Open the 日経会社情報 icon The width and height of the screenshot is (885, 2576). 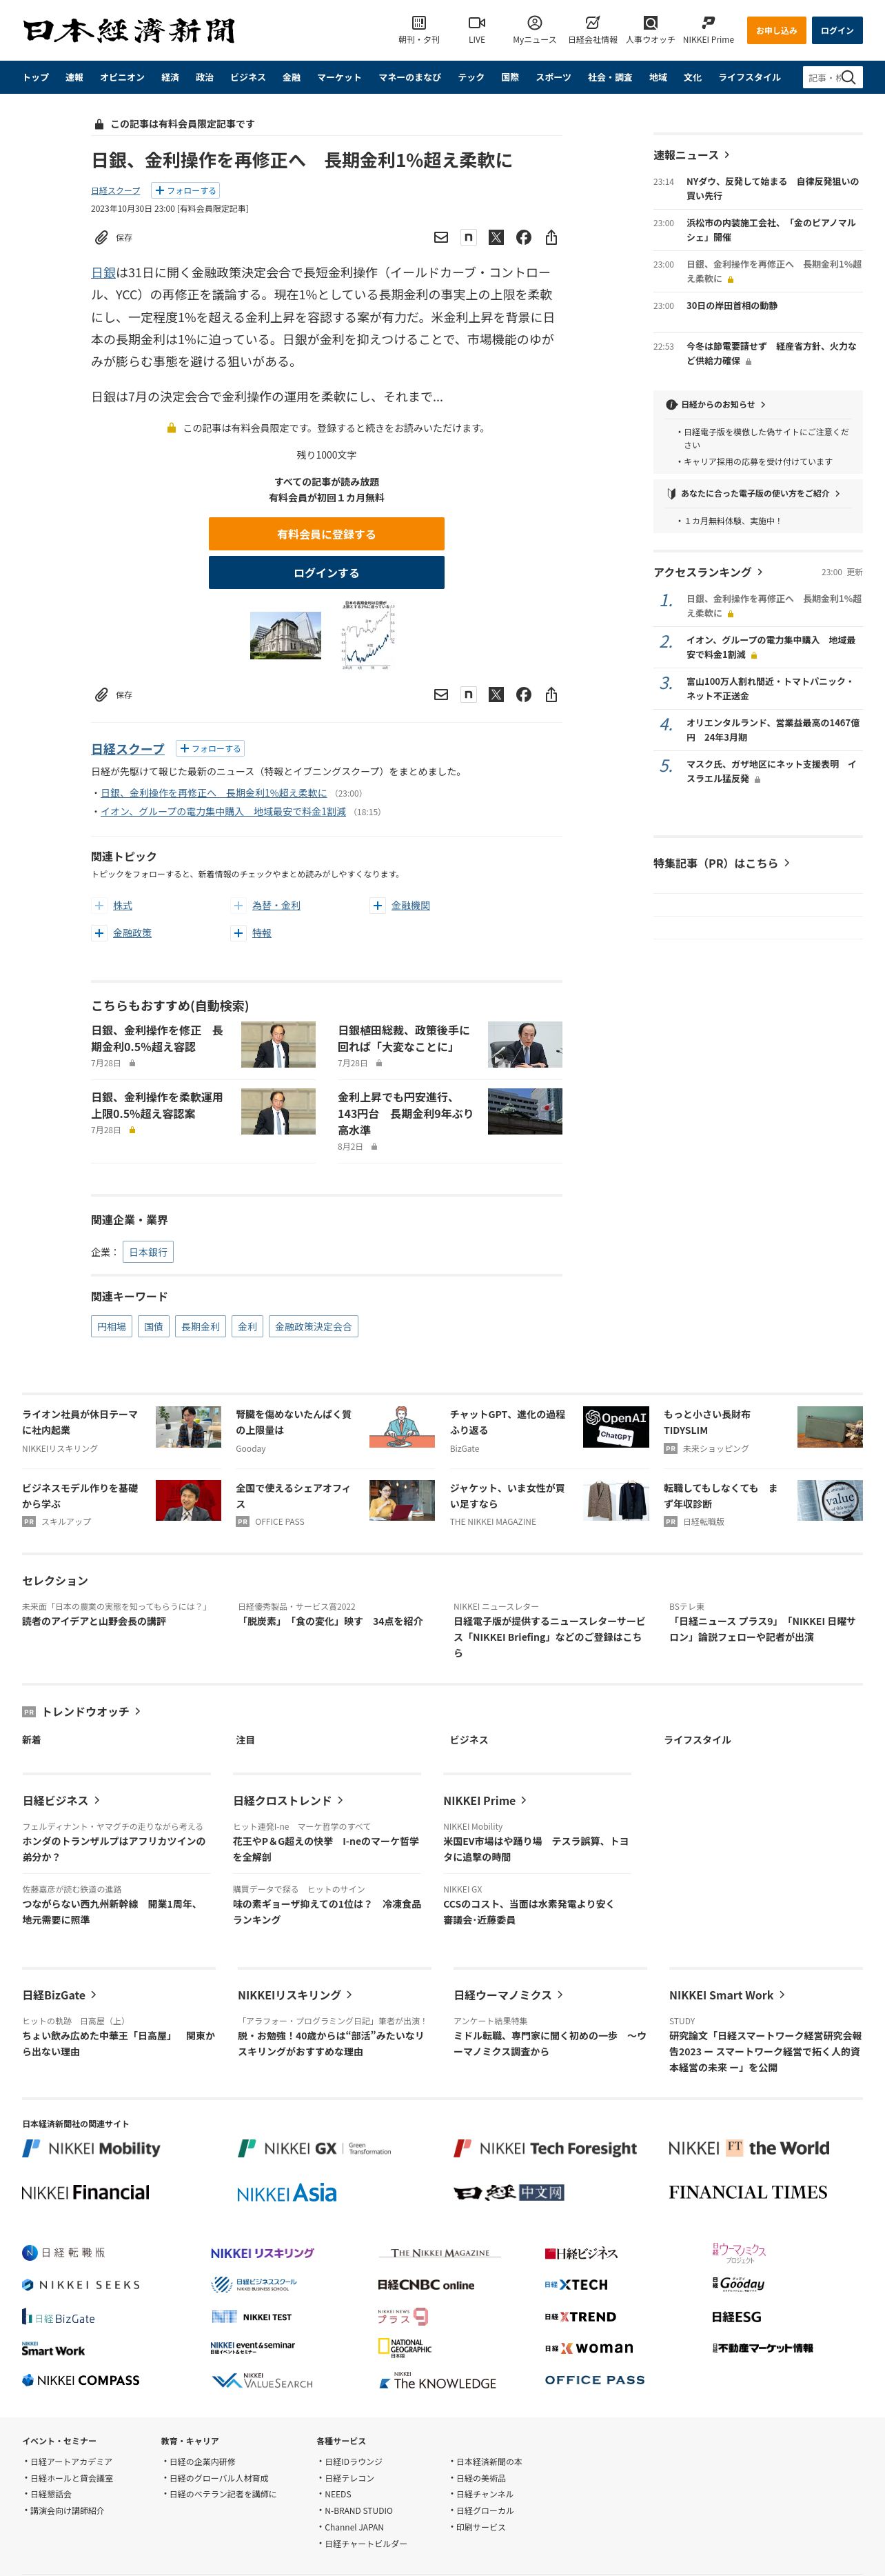(x=592, y=29)
